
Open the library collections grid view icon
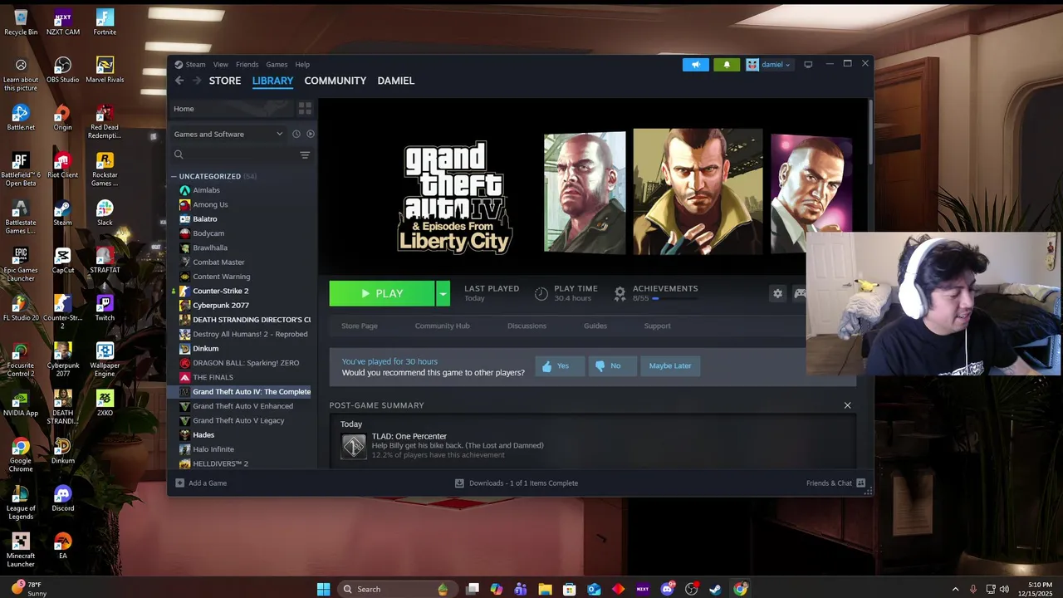pyautogui.click(x=305, y=109)
